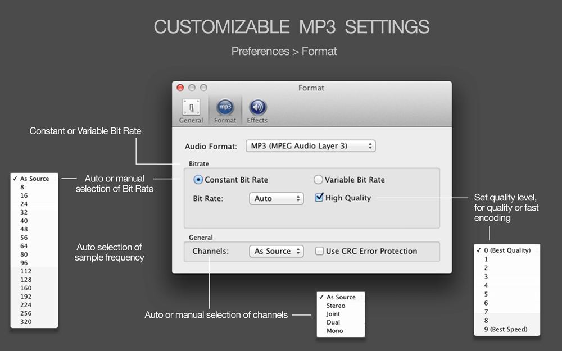The height and width of the screenshot is (351, 562).
Task: Choose 80 in bit rate list
Action: tap(34, 254)
